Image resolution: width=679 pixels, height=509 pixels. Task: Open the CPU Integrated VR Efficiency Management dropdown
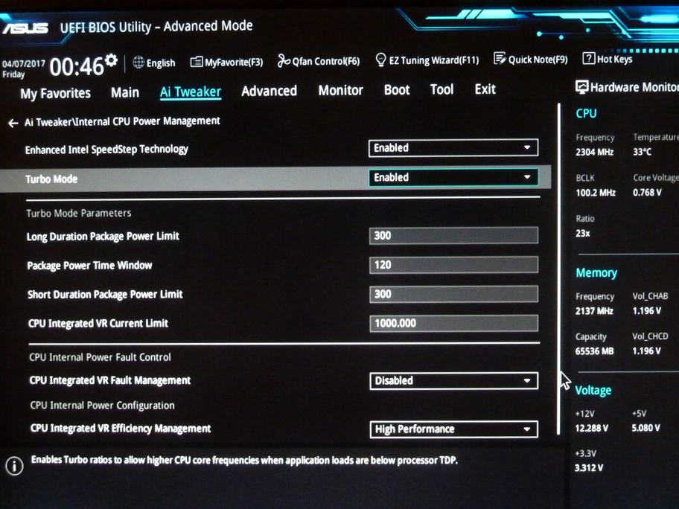click(454, 429)
